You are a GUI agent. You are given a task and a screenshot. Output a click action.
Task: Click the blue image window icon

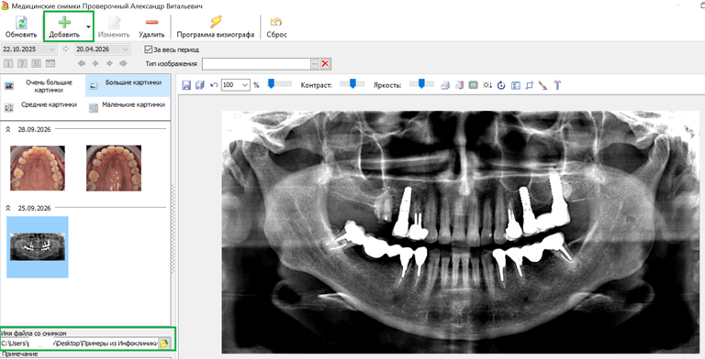(x=515, y=85)
